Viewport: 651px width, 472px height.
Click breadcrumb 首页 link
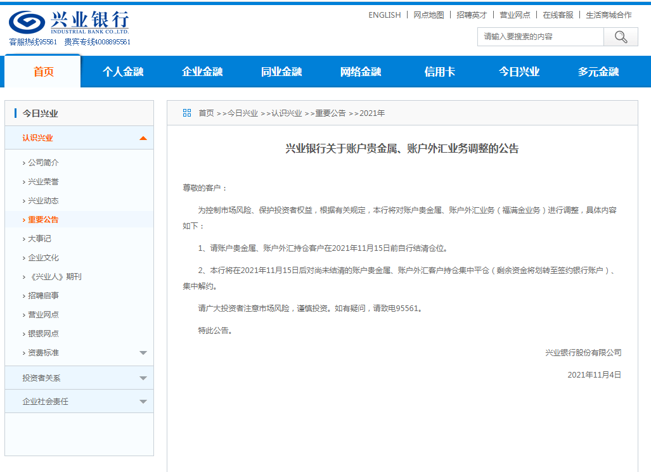pos(206,113)
